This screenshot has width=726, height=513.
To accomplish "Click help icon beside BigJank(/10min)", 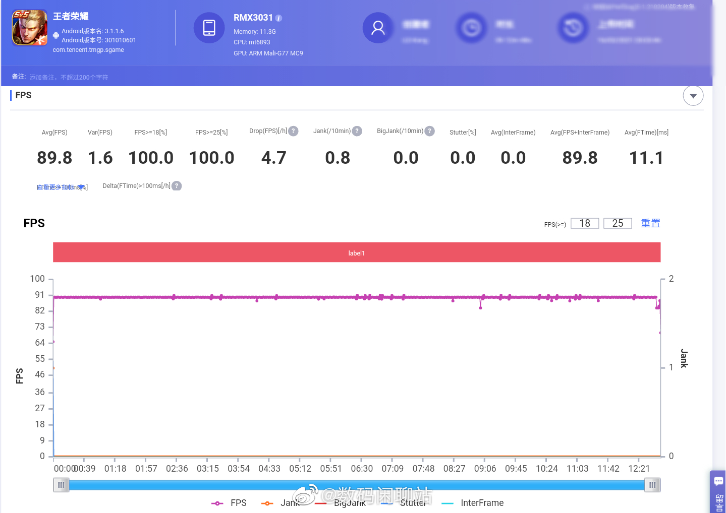I will 429,131.
